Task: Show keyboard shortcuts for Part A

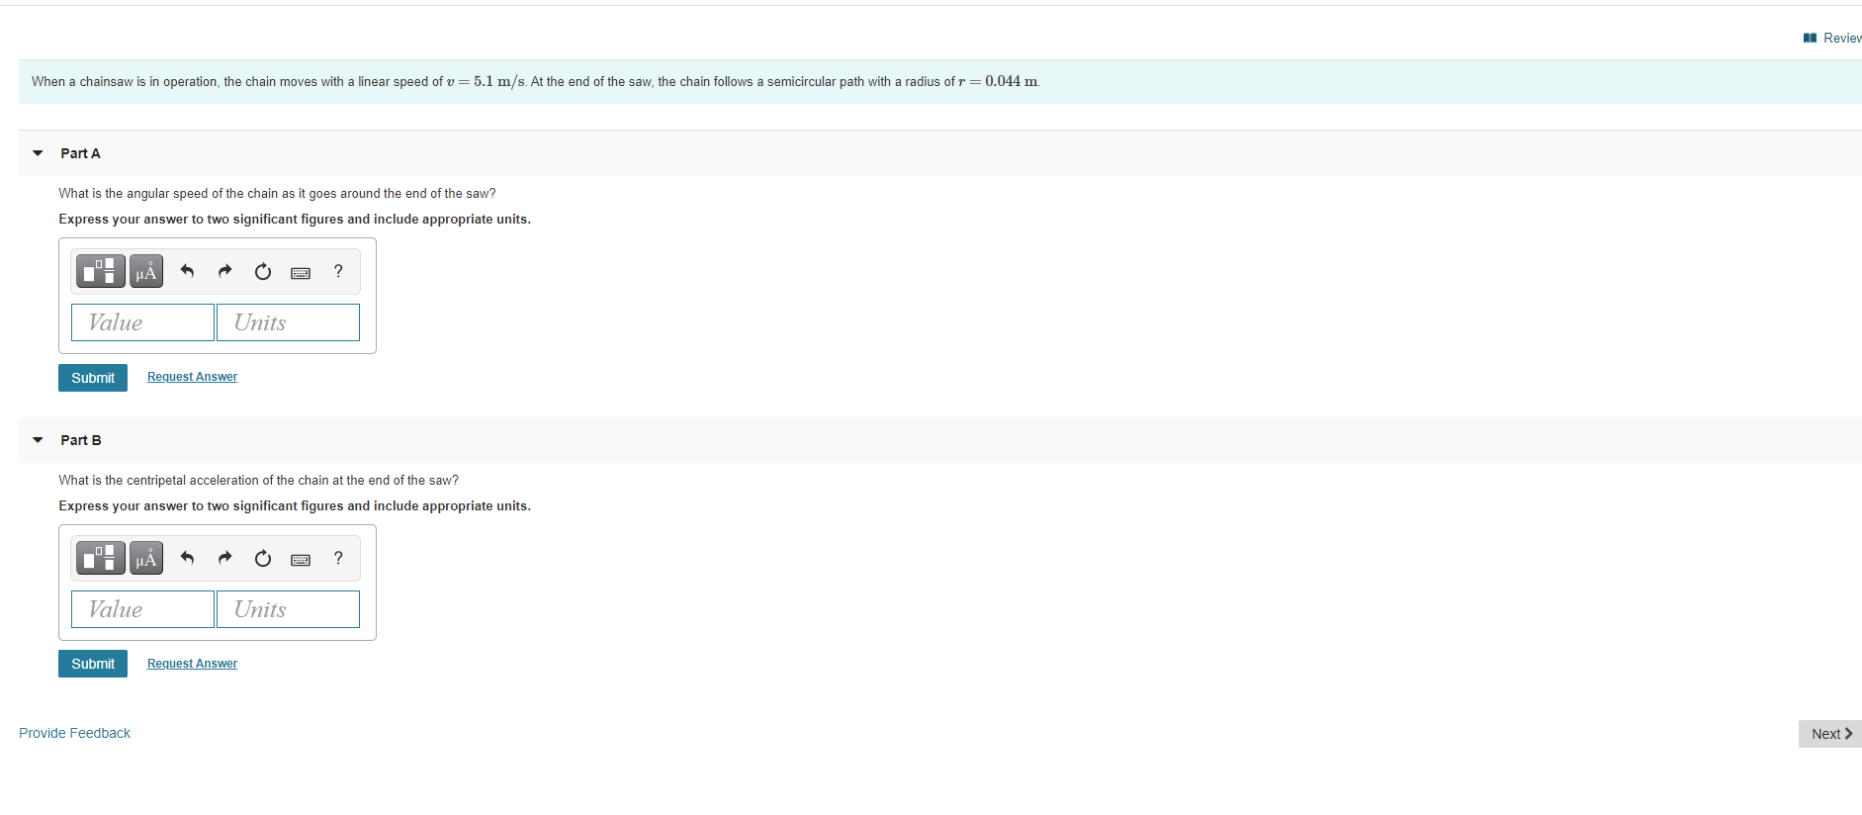Action: click(301, 272)
